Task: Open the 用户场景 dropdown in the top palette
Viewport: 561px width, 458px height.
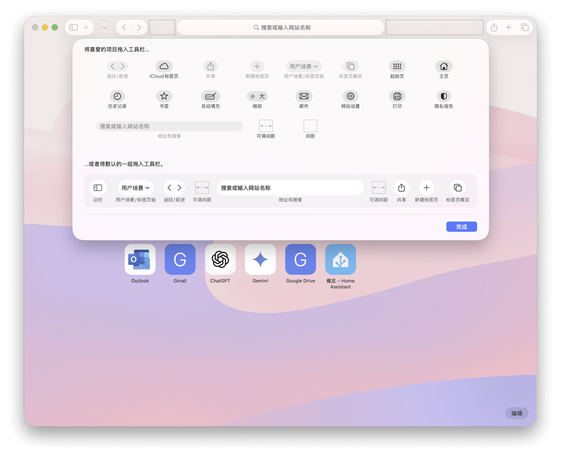Action: point(304,66)
